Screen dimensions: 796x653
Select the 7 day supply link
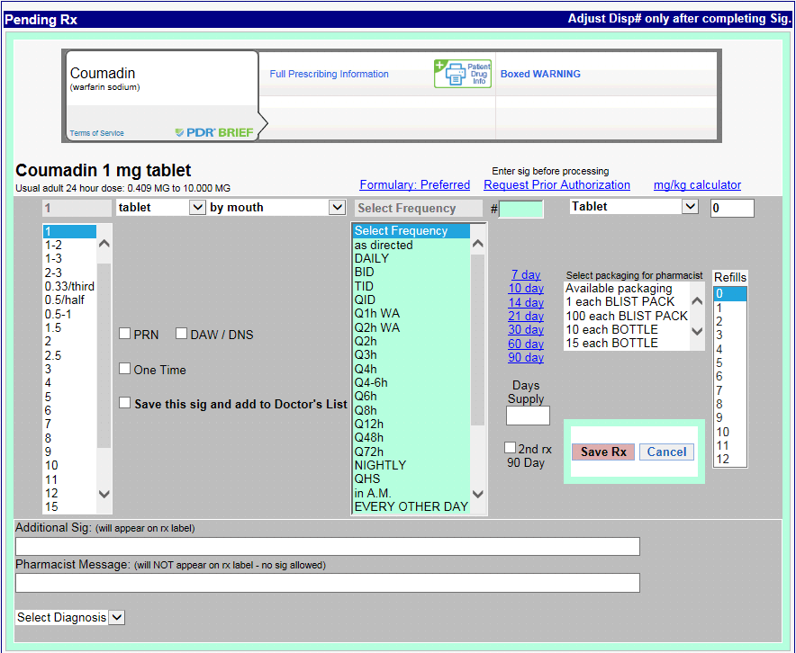526,275
